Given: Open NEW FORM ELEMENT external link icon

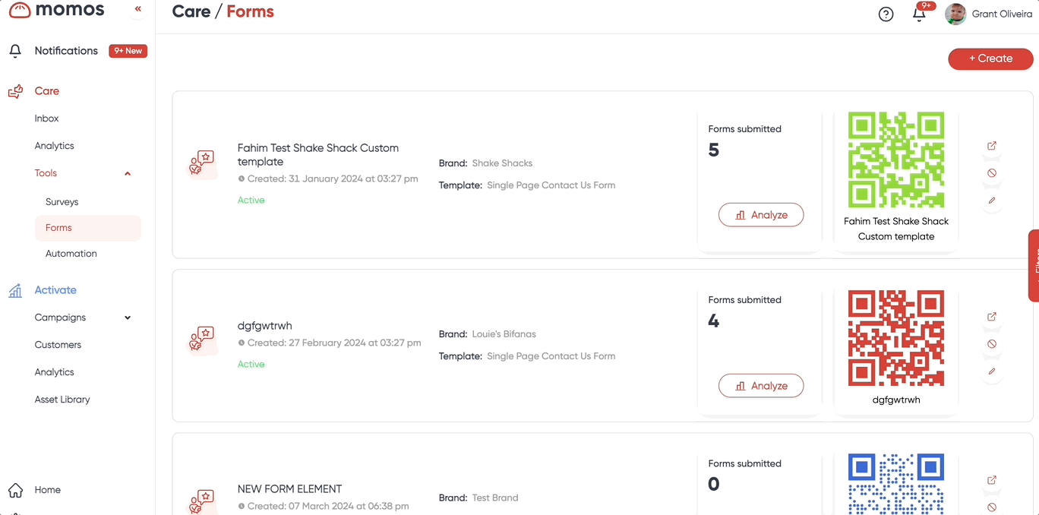Looking at the screenshot, I should point(992,480).
